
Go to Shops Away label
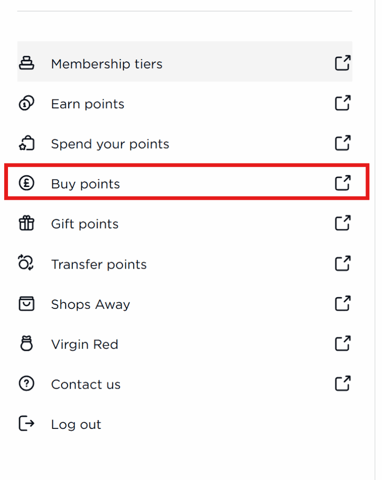(x=90, y=305)
